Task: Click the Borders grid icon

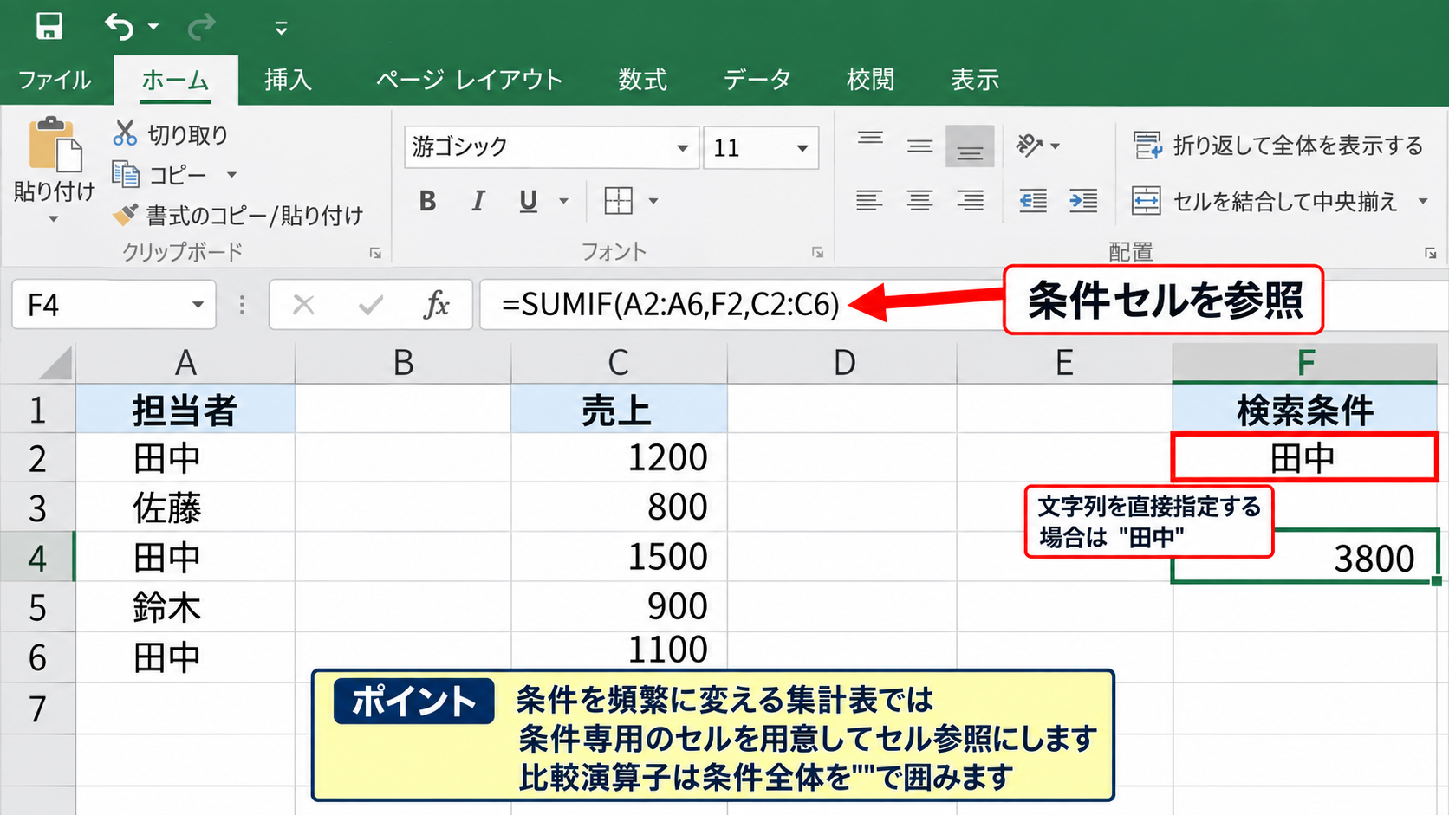Action: (618, 201)
